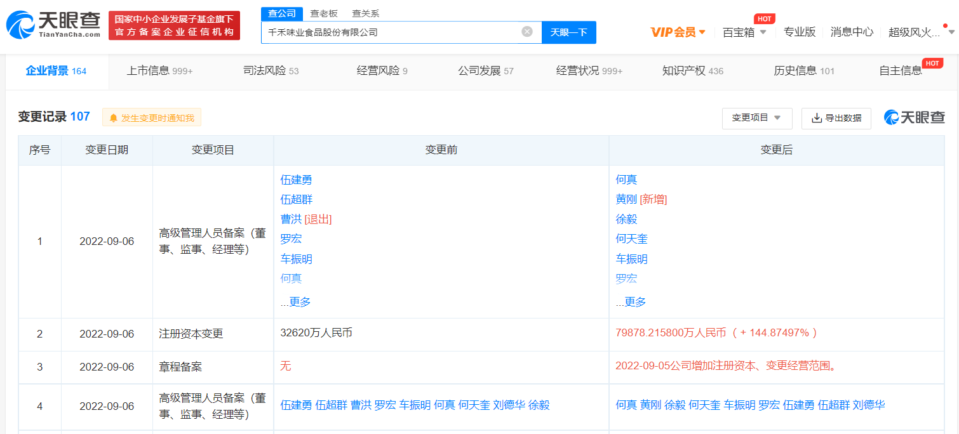Open the 司法风险 tab
This screenshot has width=959, height=434.
click(271, 71)
